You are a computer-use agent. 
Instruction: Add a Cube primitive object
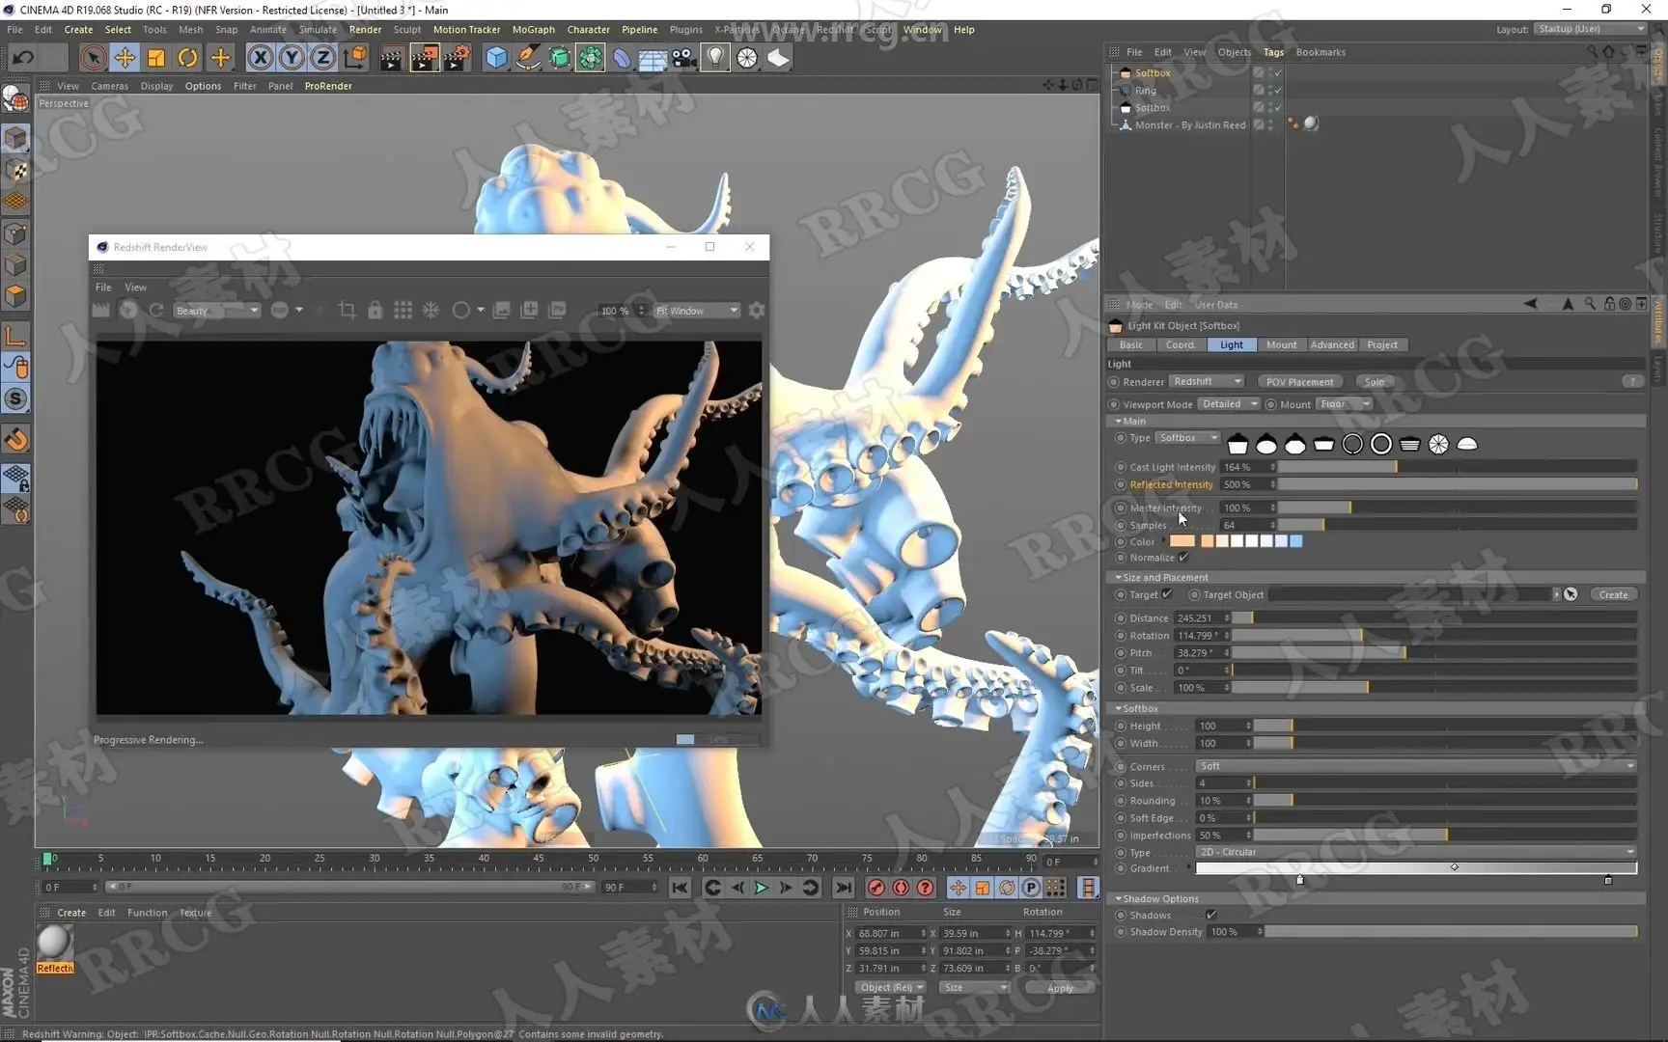click(x=496, y=58)
